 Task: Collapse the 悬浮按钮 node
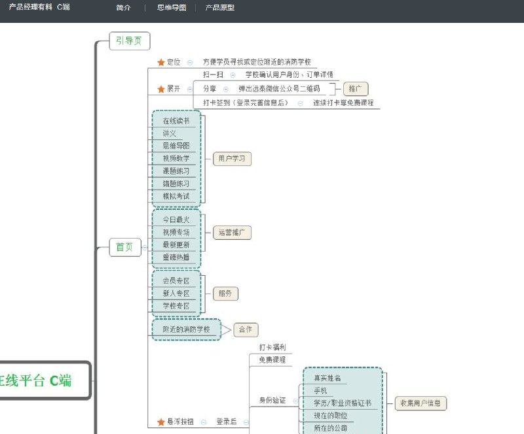[x=204, y=422]
